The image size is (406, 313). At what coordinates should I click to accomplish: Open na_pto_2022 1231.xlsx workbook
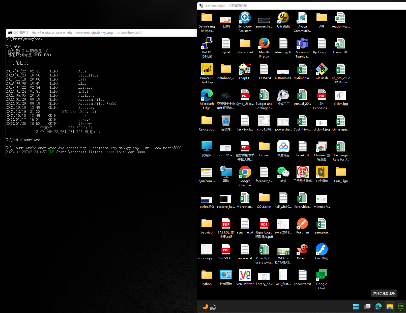coord(341,73)
